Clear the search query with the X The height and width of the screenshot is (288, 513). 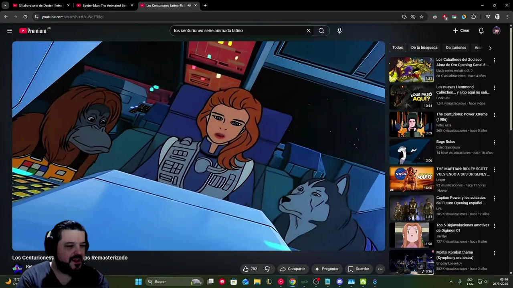coord(309,31)
